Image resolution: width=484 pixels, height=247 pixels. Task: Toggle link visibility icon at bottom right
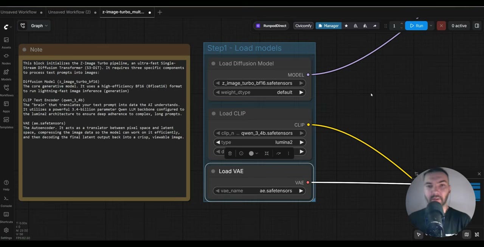[x=477, y=235]
